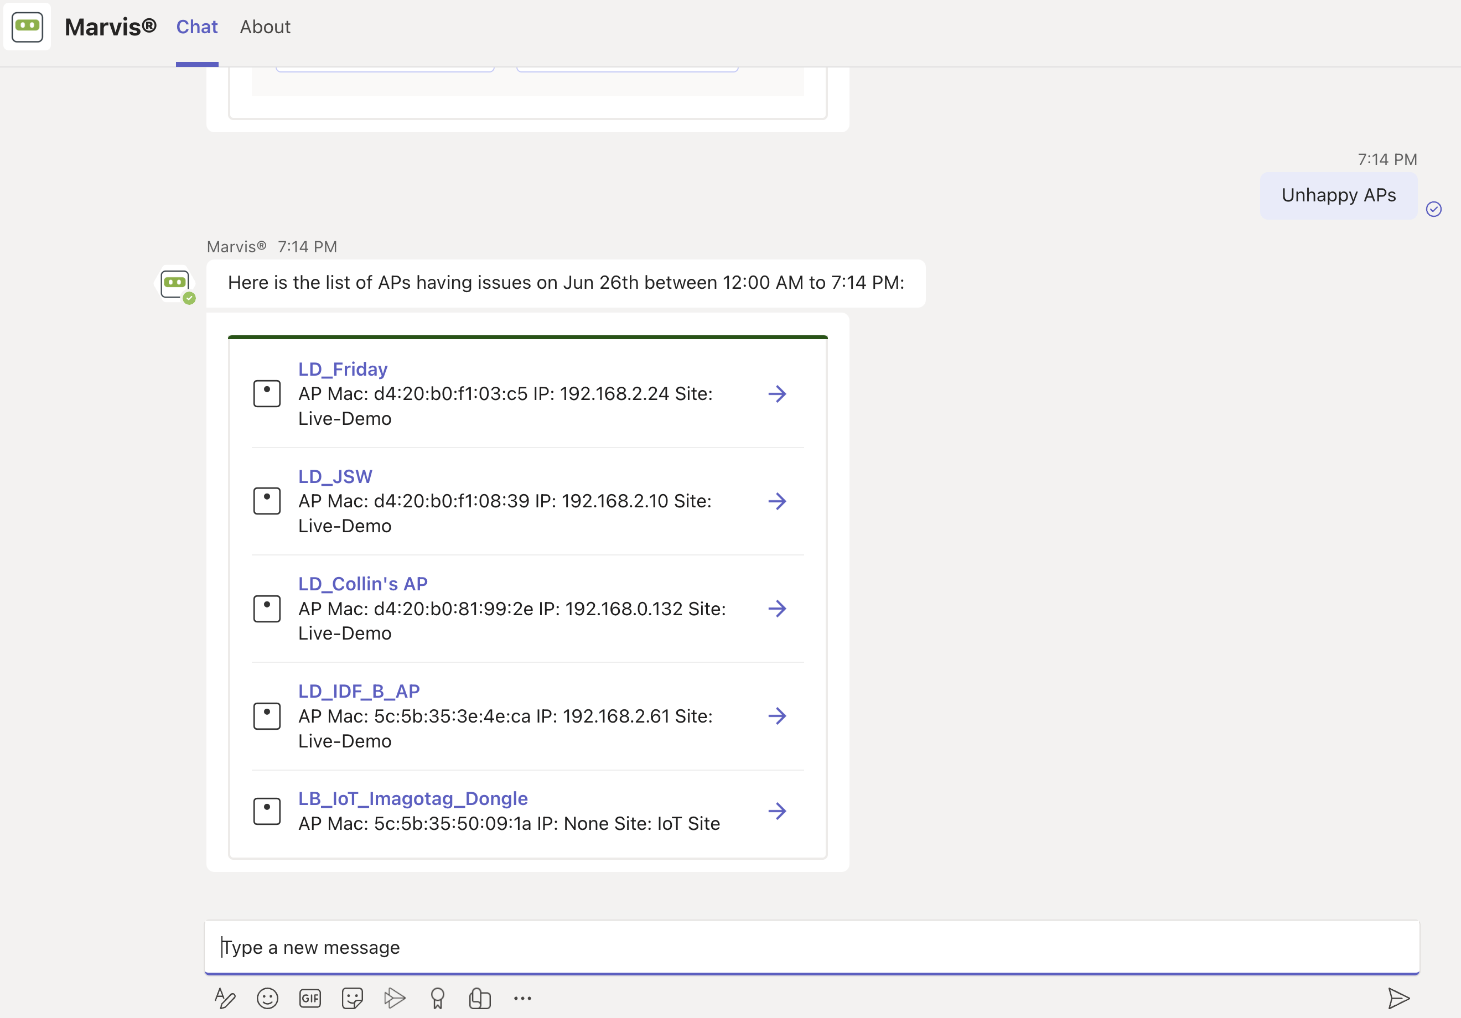Image resolution: width=1461 pixels, height=1018 pixels.
Task: Click the Marvis app logo
Action: pyautogui.click(x=27, y=27)
